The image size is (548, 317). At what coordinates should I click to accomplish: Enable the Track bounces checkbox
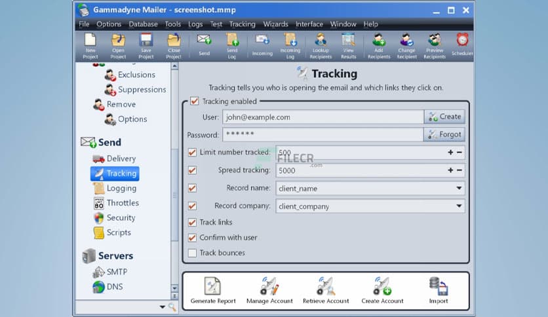pos(192,253)
